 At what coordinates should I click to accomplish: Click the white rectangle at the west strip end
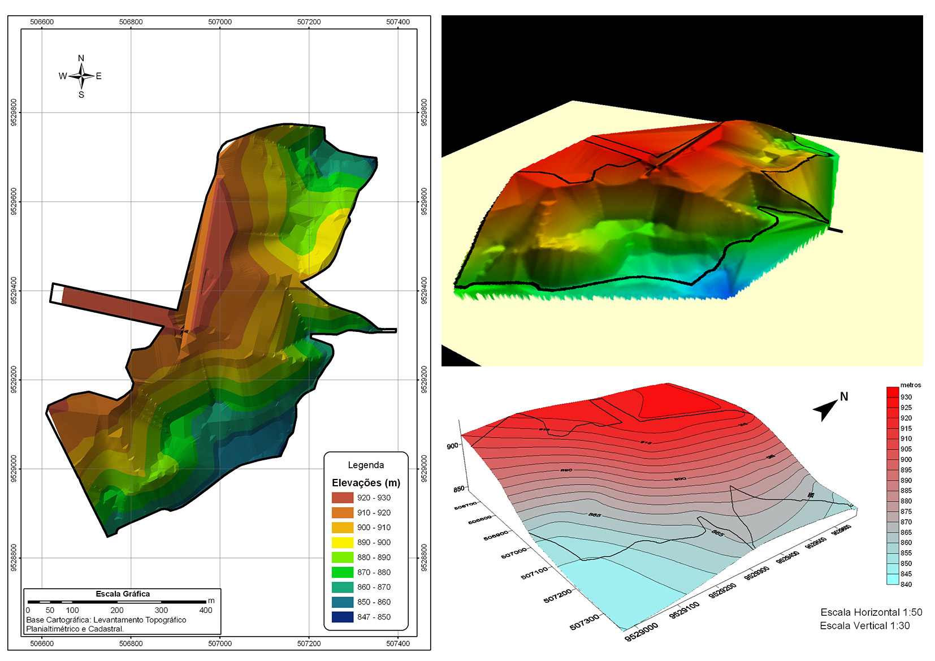[57, 294]
